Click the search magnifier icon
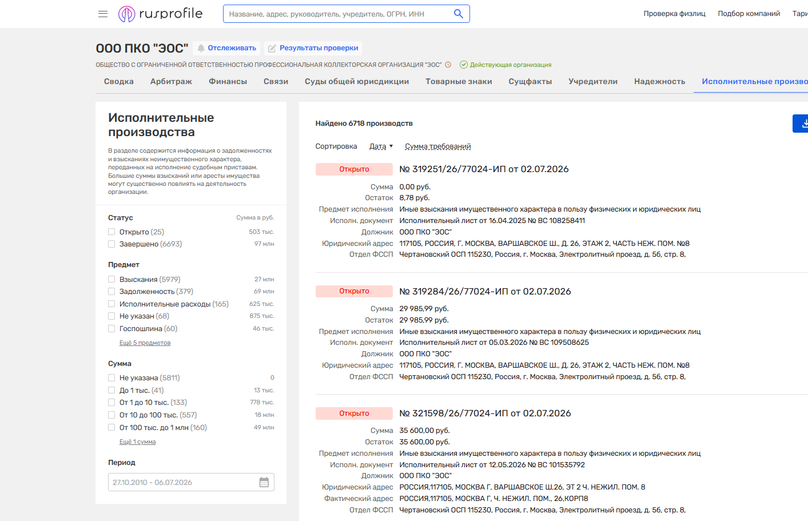 [x=458, y=14]
